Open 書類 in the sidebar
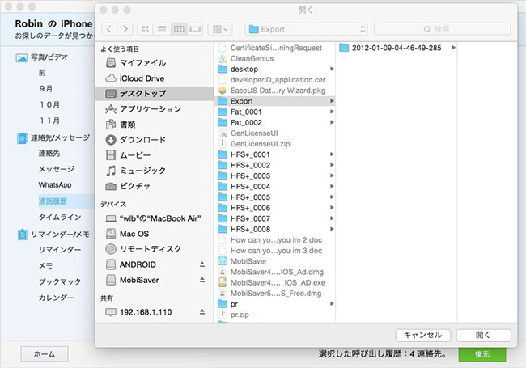526x368 pixels. tap(155, 125)
